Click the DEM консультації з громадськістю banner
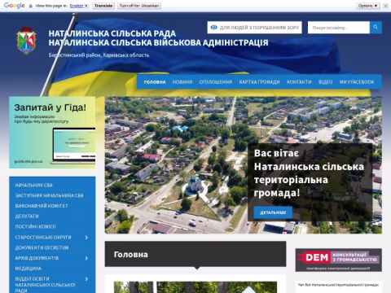Image resolution: width=391 pixels, height=293 pixels. 339,260
